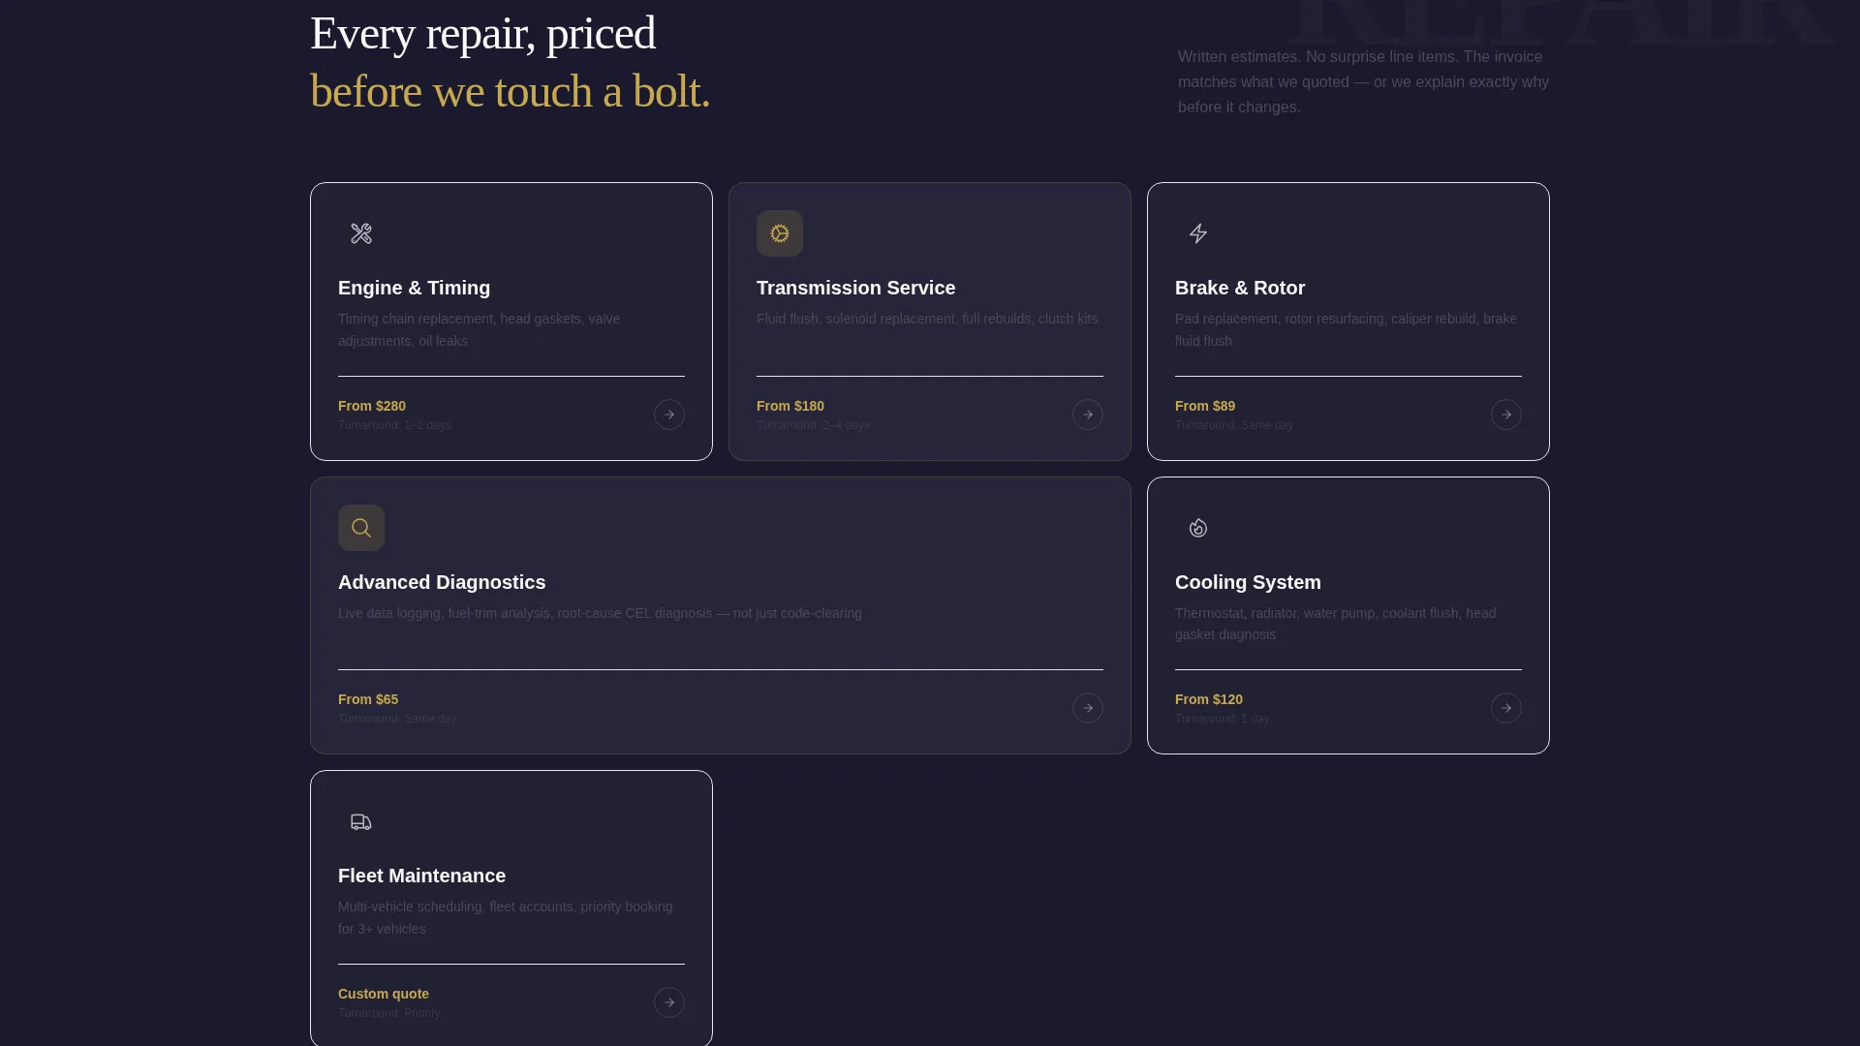Click the arrow button on Brake & Rotor card

click(x=1506, y=415)
